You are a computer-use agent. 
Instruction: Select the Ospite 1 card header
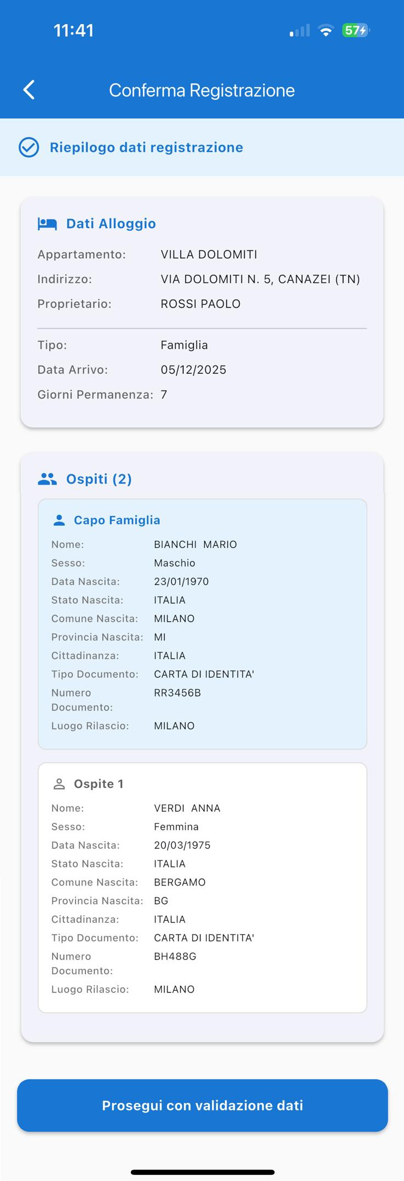pos(99,783)
